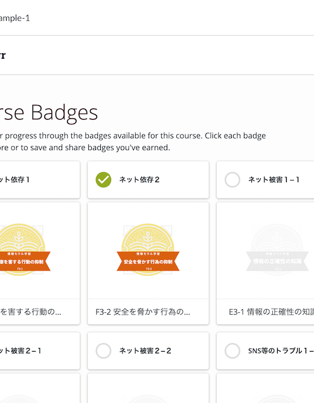Select the ネット依存1 badge header card
314x403 pixels.
tap(40, 180)
